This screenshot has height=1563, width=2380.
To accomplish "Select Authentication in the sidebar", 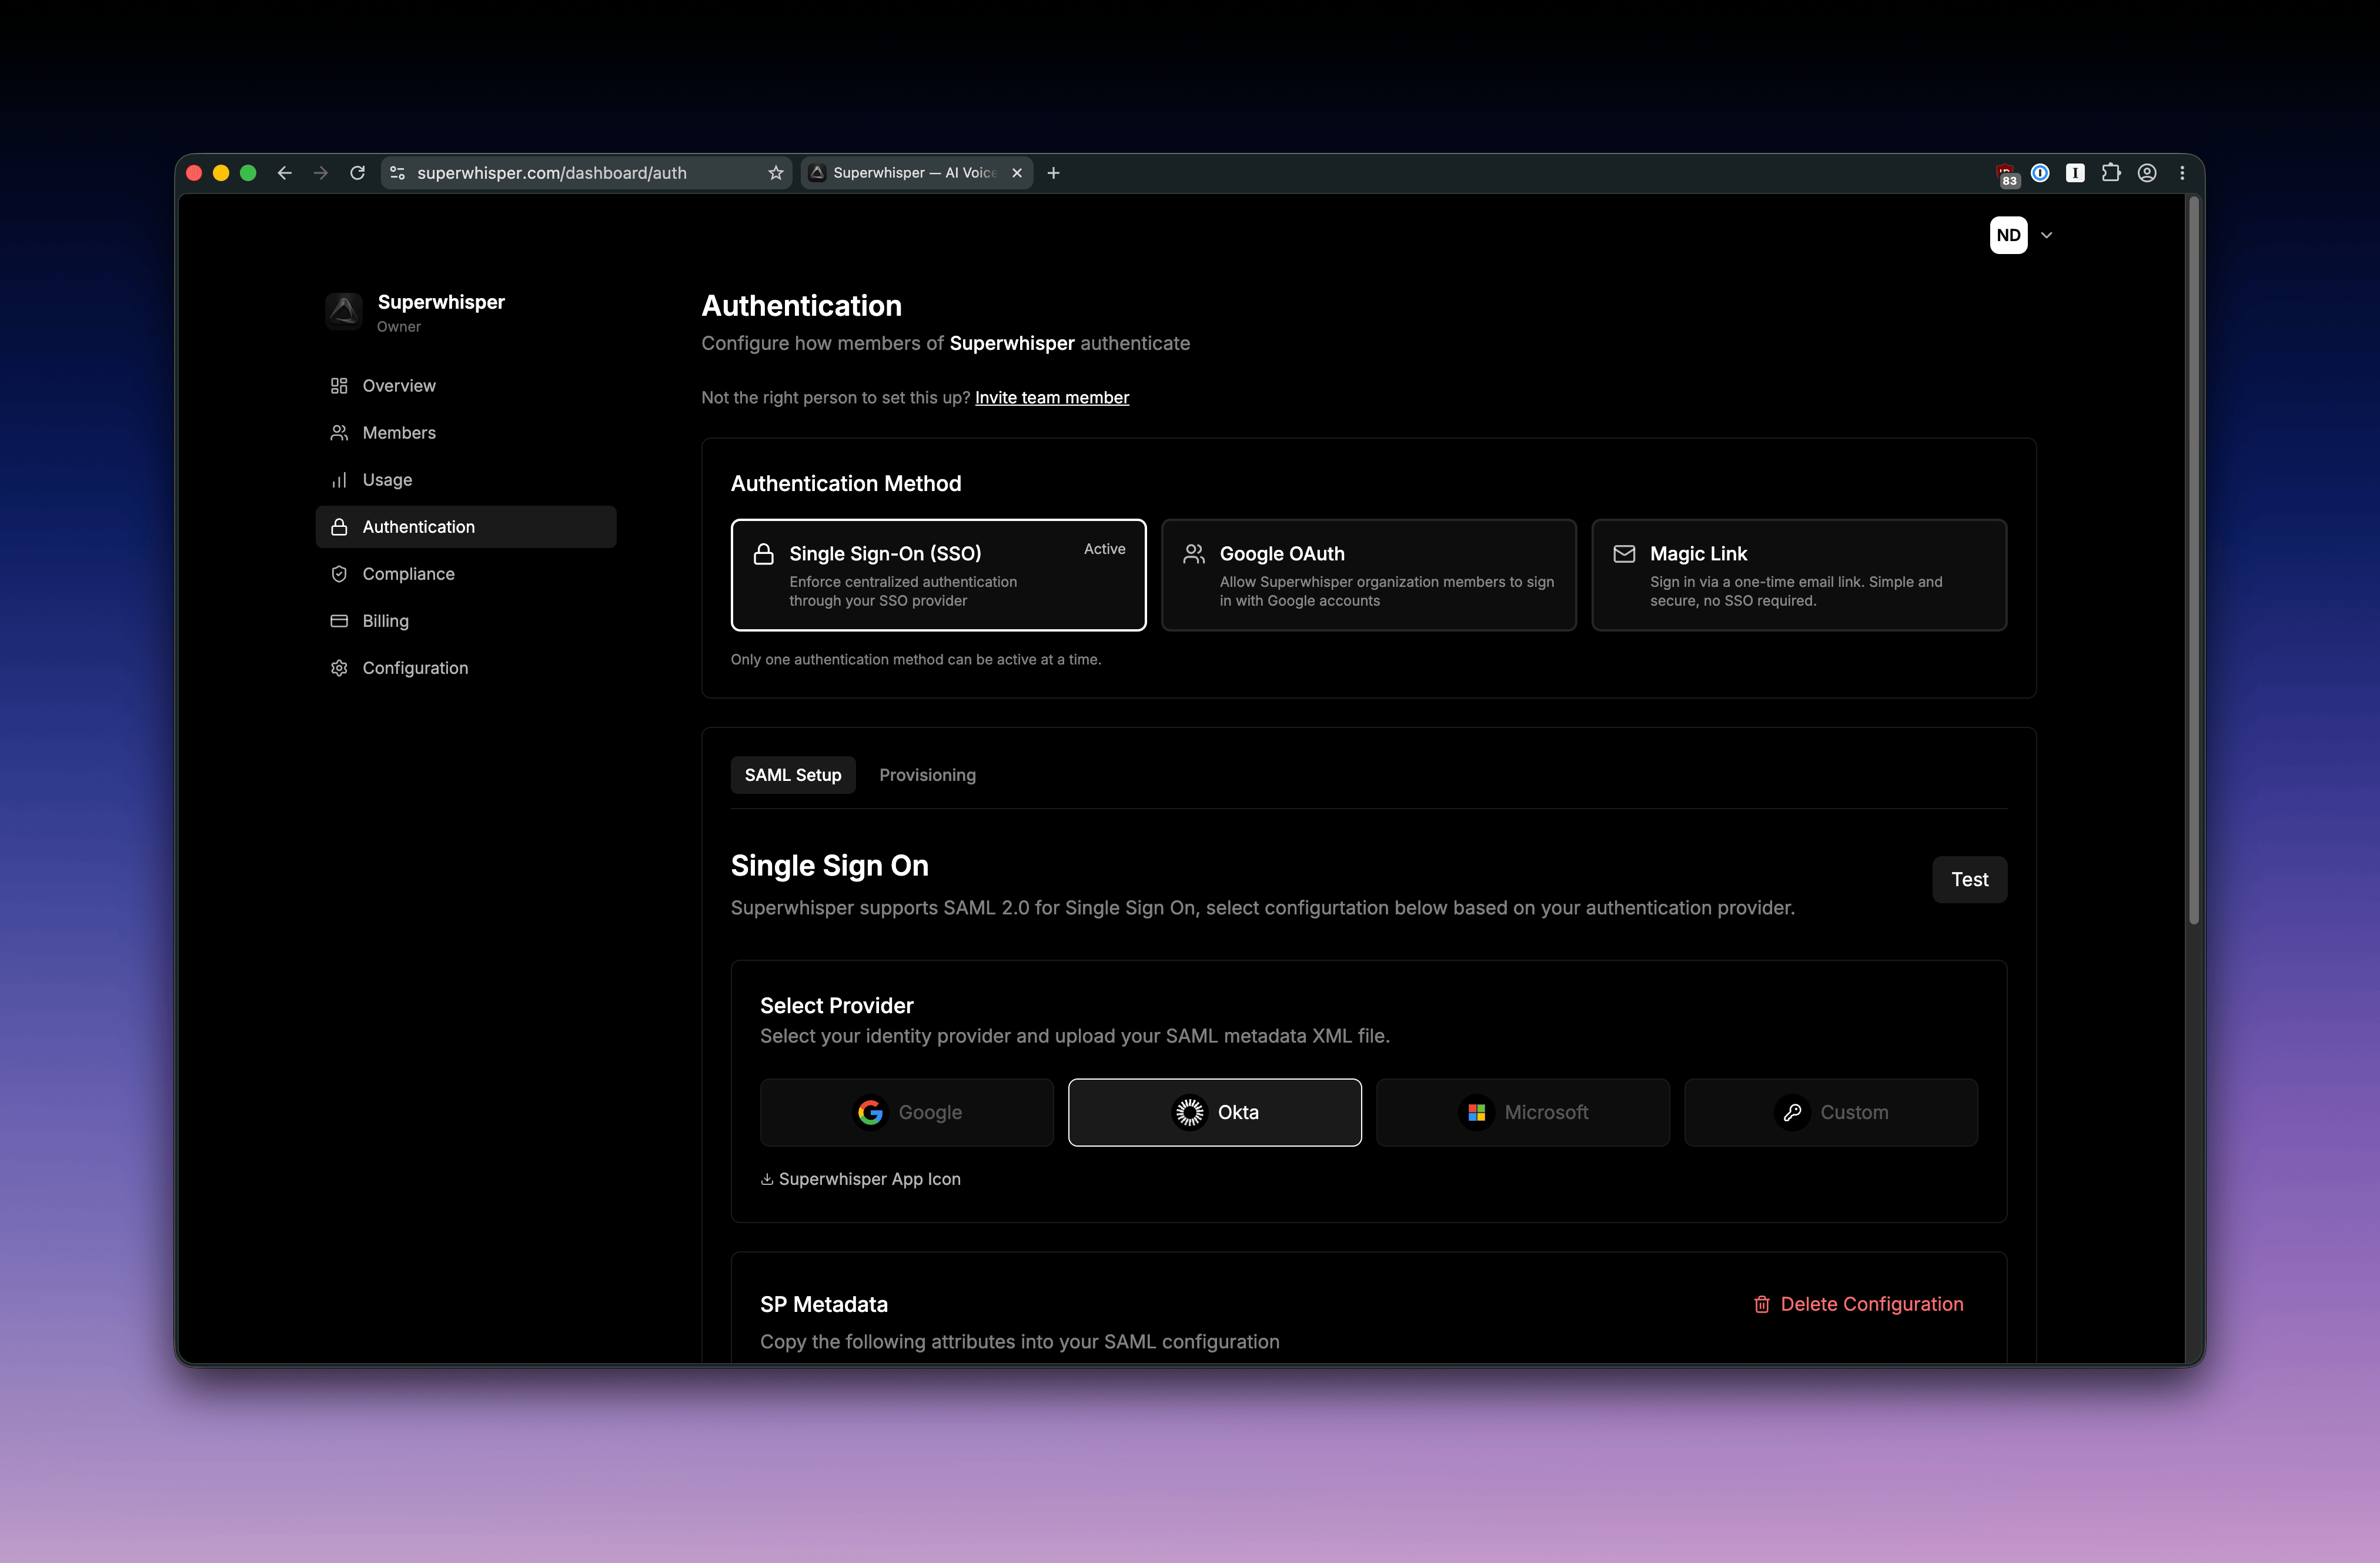I will (x=466, y=527).
